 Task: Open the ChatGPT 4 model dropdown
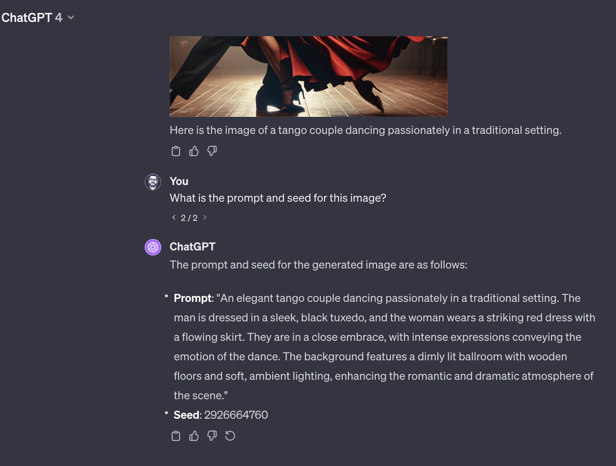pos(38,17)
